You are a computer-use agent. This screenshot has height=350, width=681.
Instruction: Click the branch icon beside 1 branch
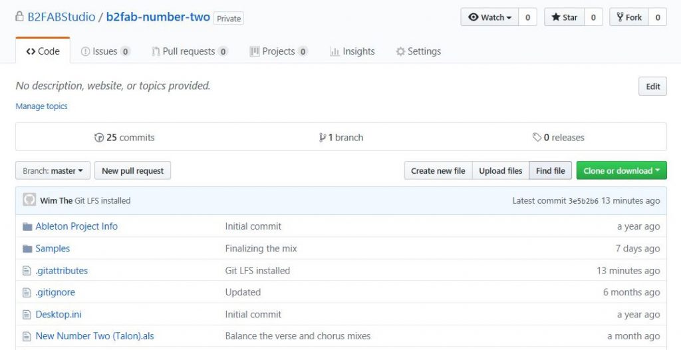(323, 137)
